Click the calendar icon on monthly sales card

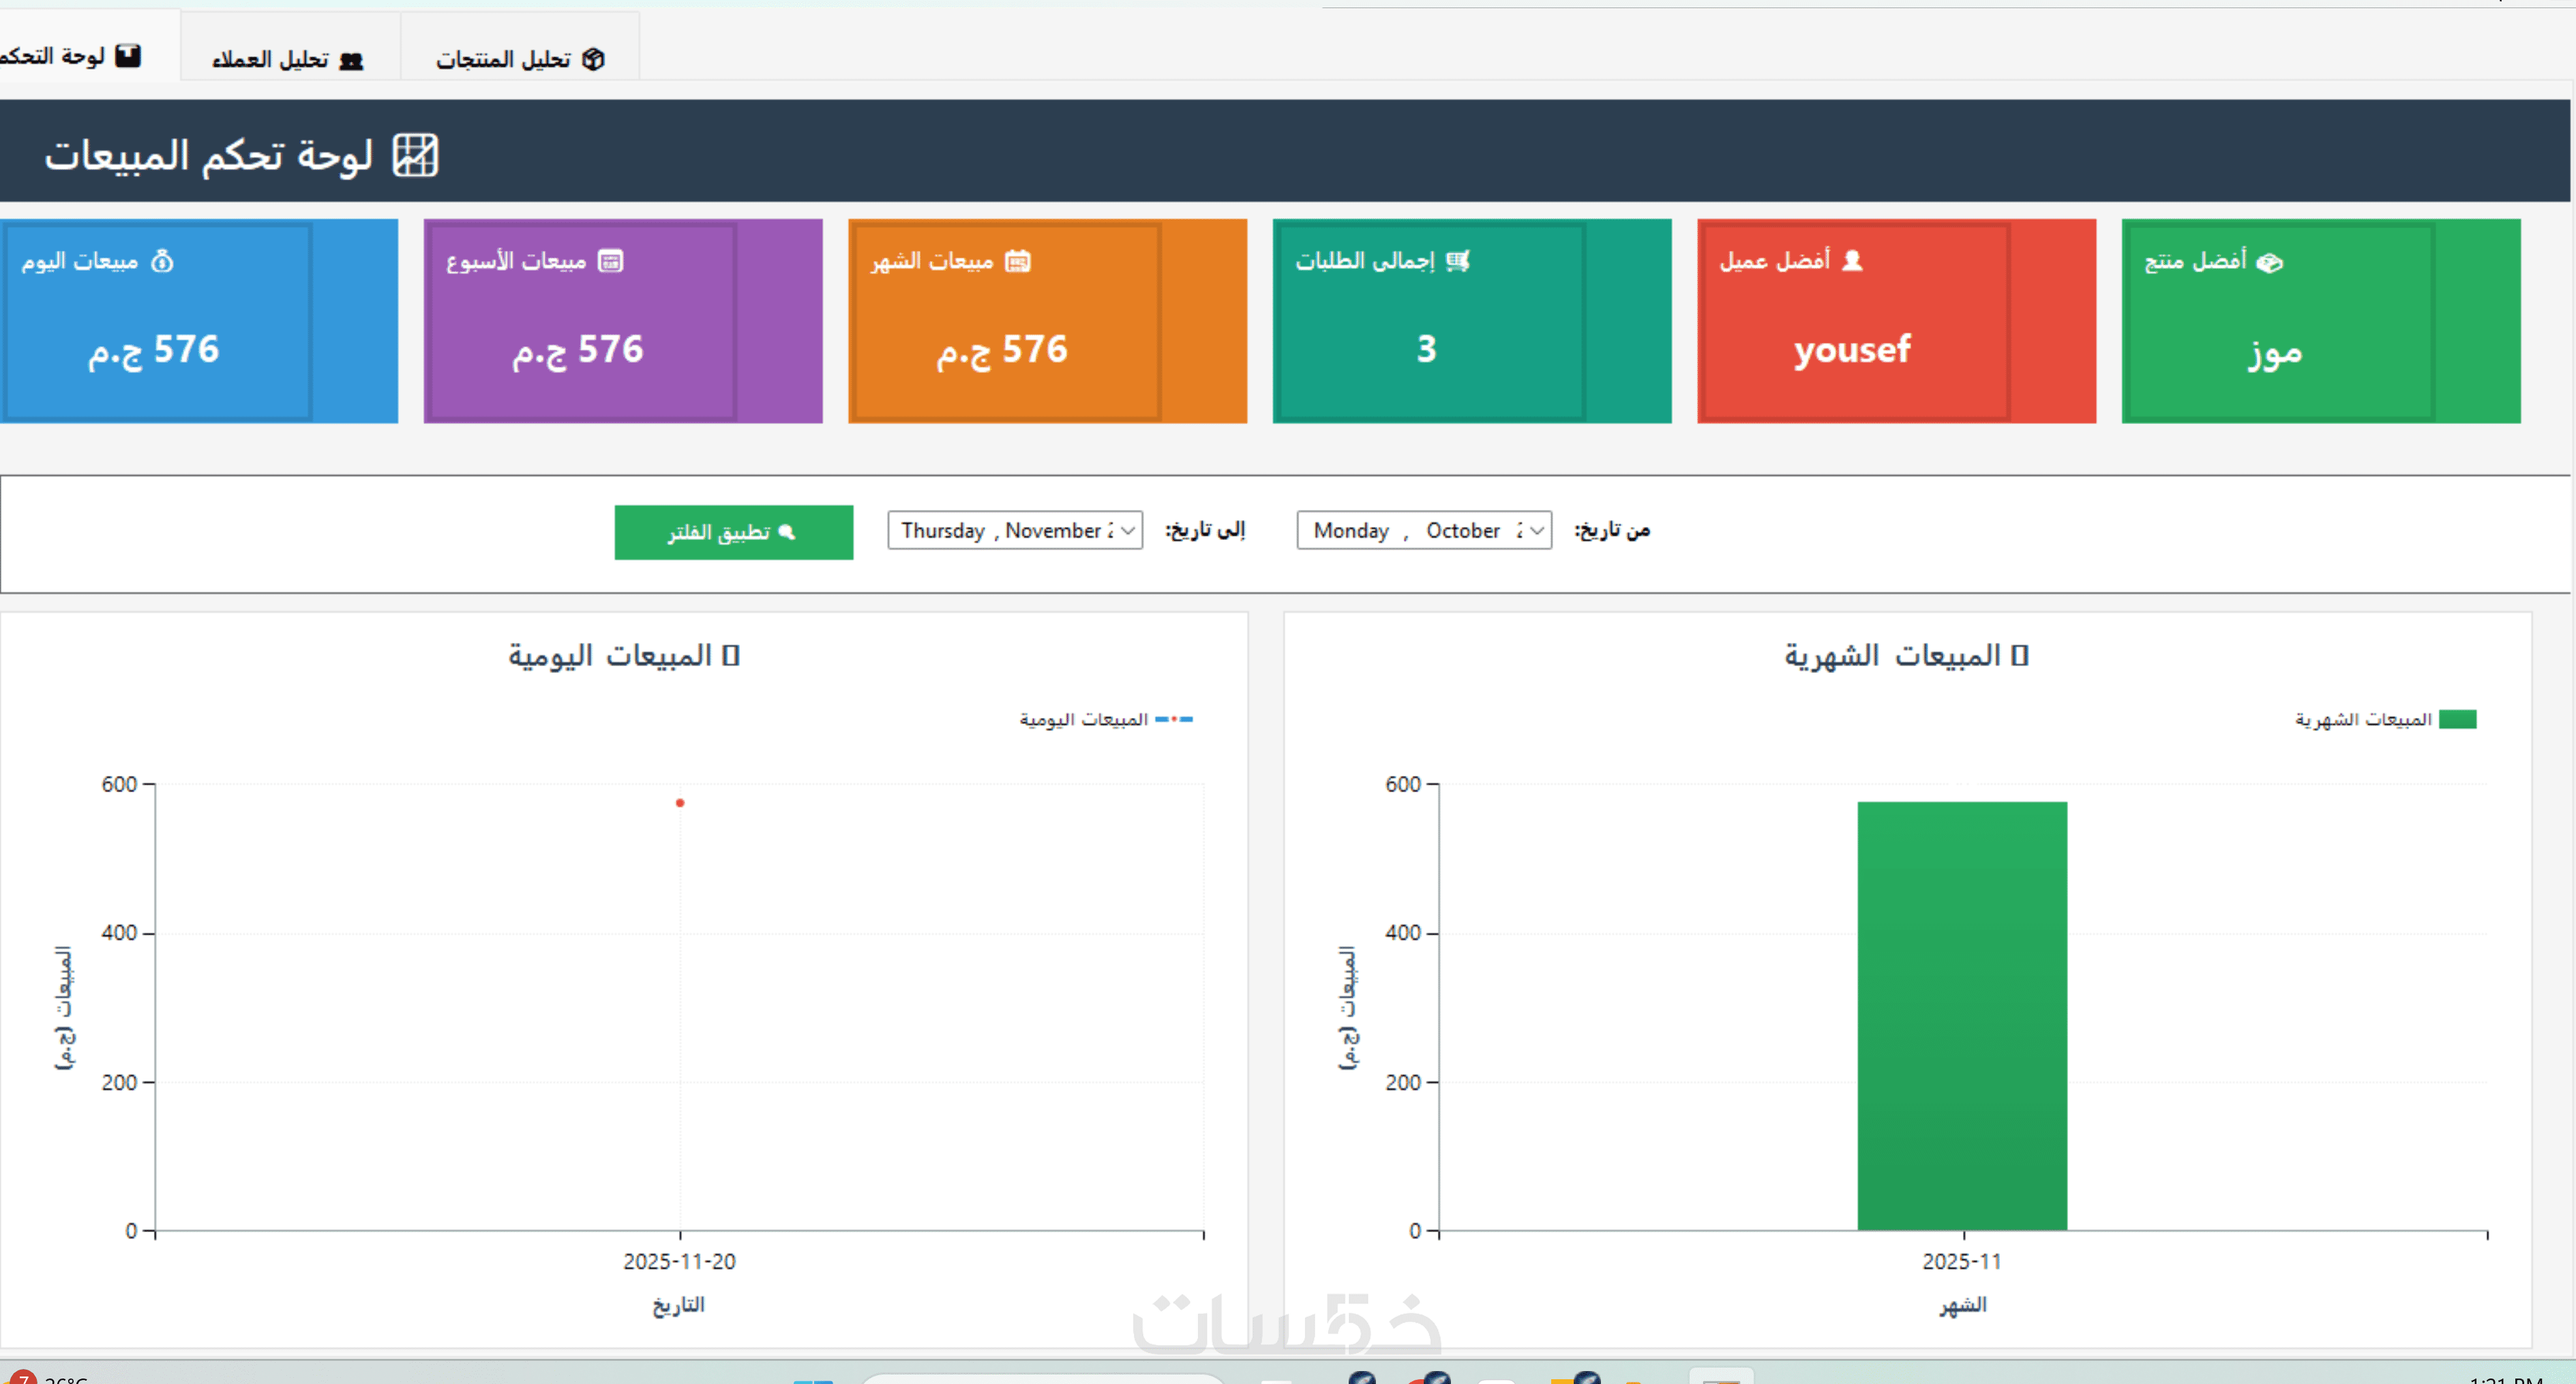pos(1017,261)
